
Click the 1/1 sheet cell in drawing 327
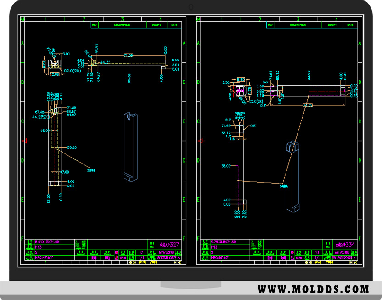[141, 258]
